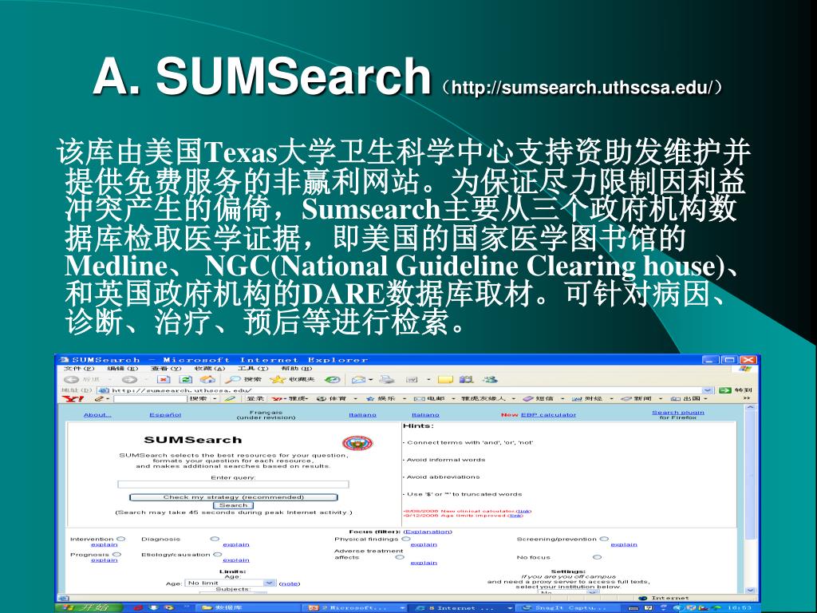817x613 pixels.
Task: Click the Home page icon
Action: click(207, 379)
